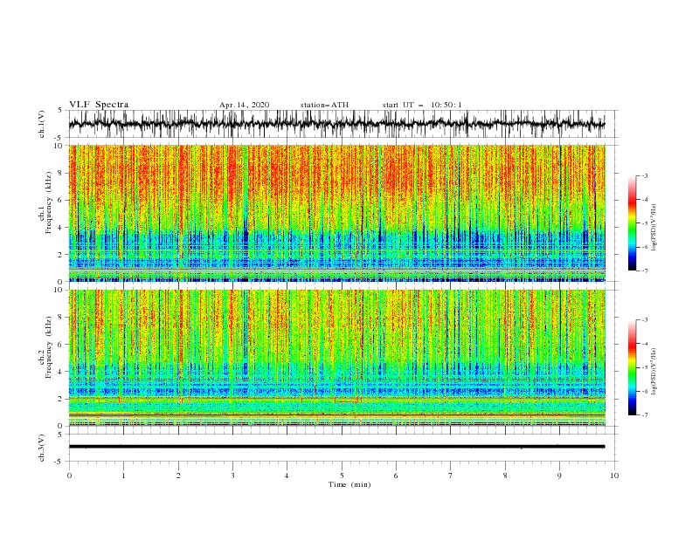Image resolution: width=692 pixels, height=534 pixels.
Task: Click the ch.2 spectrogram plot
Action: [337, 358]
